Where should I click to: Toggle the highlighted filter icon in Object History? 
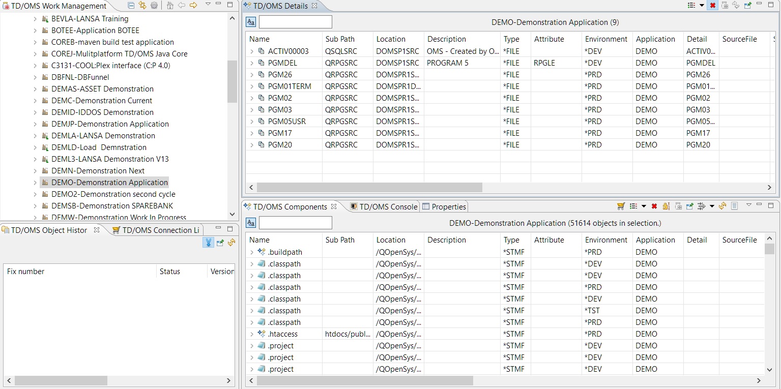tap(208, 243)
